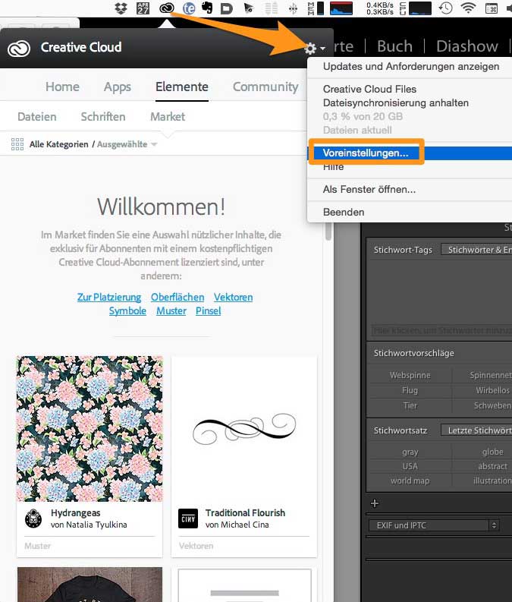Follow the 'Symbole' link
This screenshot has width=512, height=602.
(x=127, y=311)
